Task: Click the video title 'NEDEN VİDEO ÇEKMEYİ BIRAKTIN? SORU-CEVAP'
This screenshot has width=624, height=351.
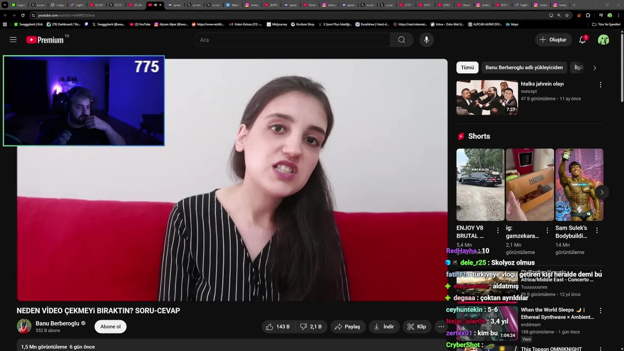Action: point(98,311)
